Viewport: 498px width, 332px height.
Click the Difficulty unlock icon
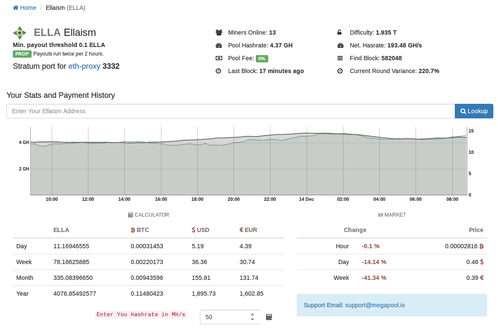point(340,32)
